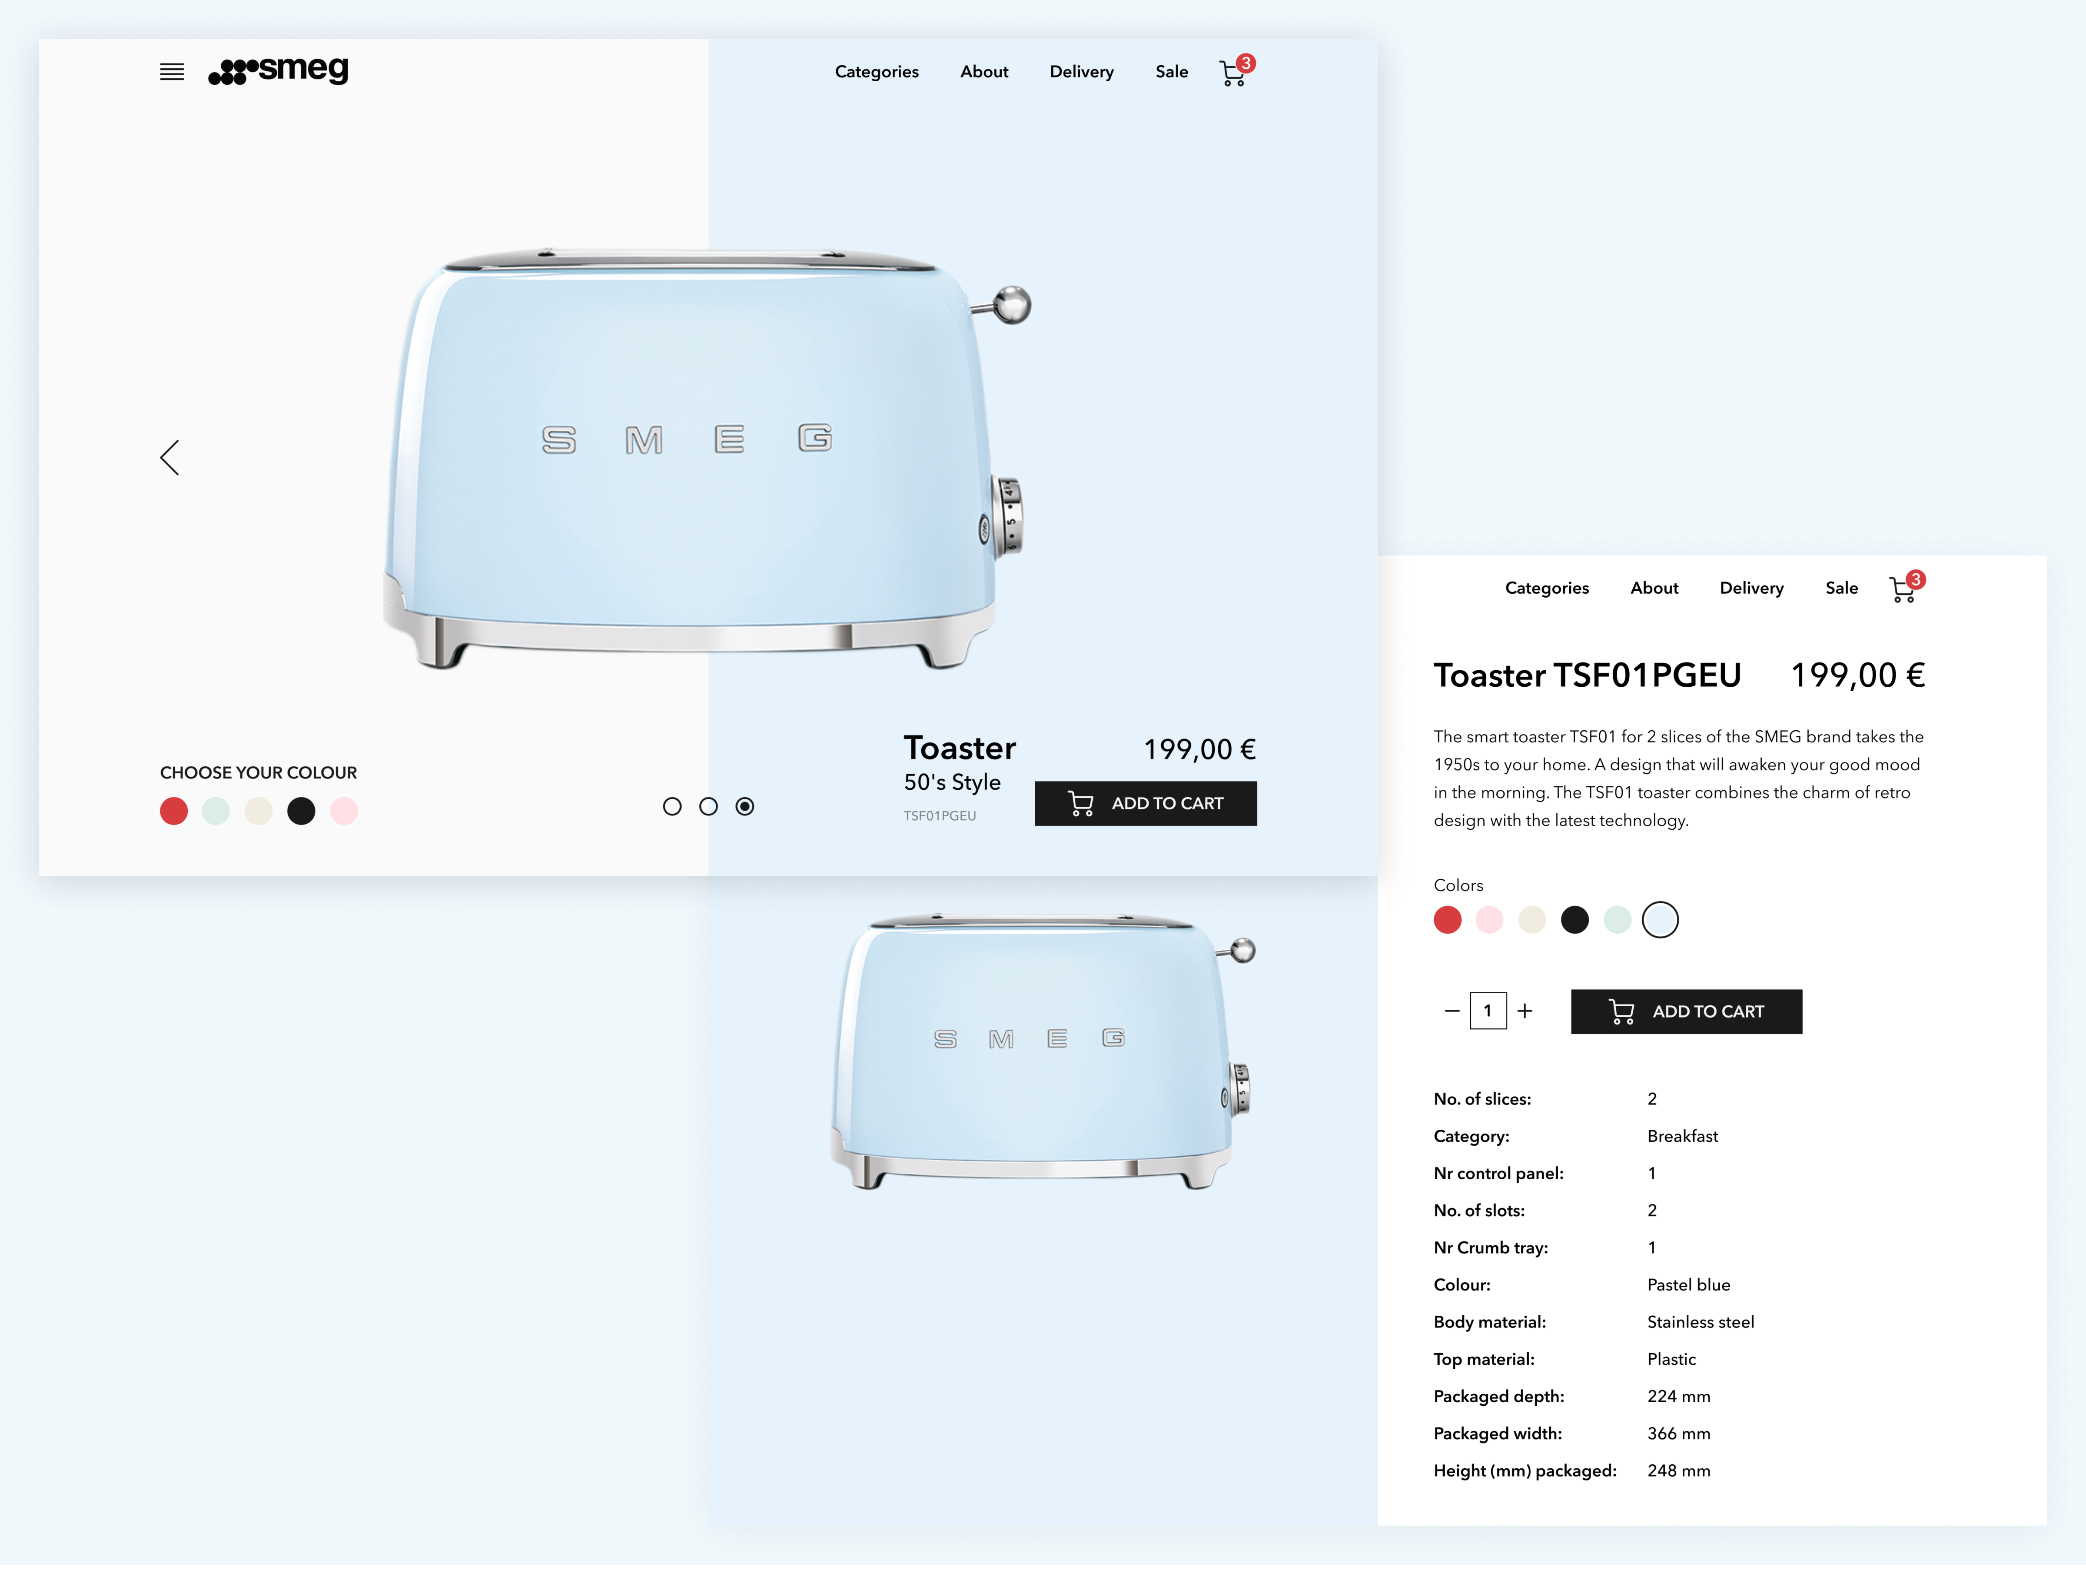Viewport: 2086px width, 1570px height.
Task: Click the Smeg logo
Action: [278, 71]
